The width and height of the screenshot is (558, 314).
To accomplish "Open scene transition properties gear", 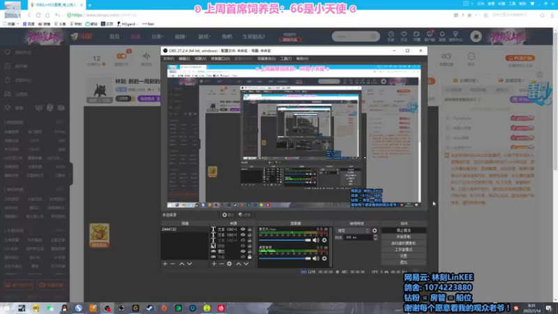I will pyautogui.click(x=375, y=231).
